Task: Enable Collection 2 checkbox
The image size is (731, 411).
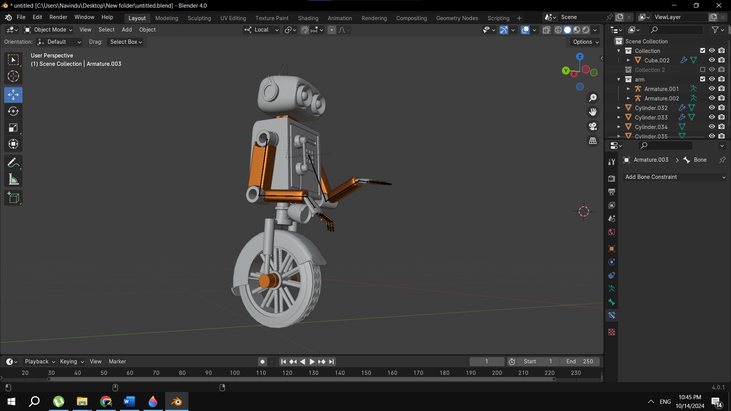Action: (x=702, y=69)
